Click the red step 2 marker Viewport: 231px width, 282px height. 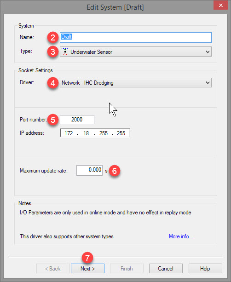53,37
